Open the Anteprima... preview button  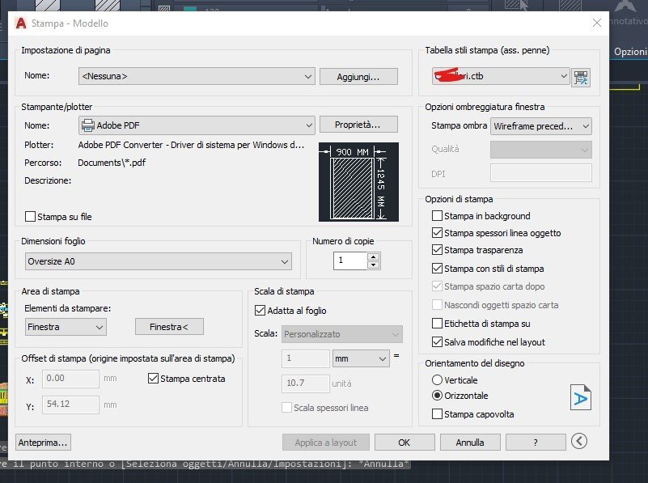43,443
